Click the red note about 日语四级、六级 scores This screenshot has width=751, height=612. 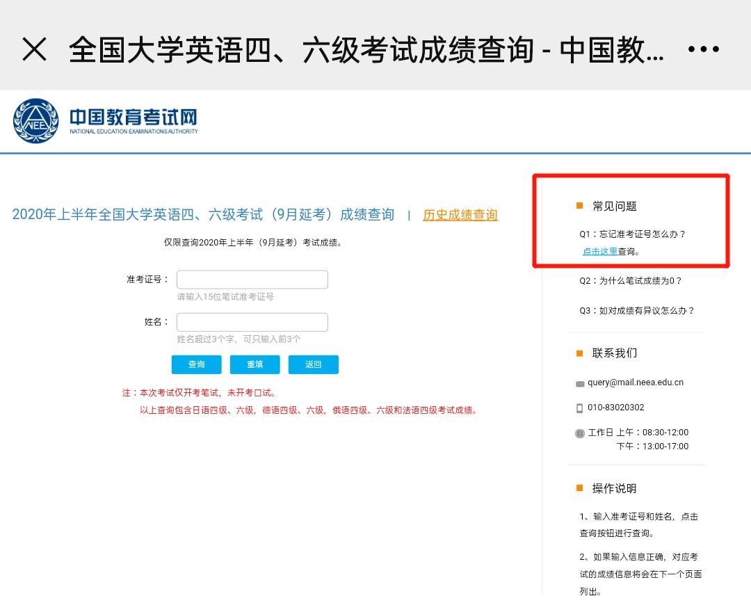coord(309,410)
